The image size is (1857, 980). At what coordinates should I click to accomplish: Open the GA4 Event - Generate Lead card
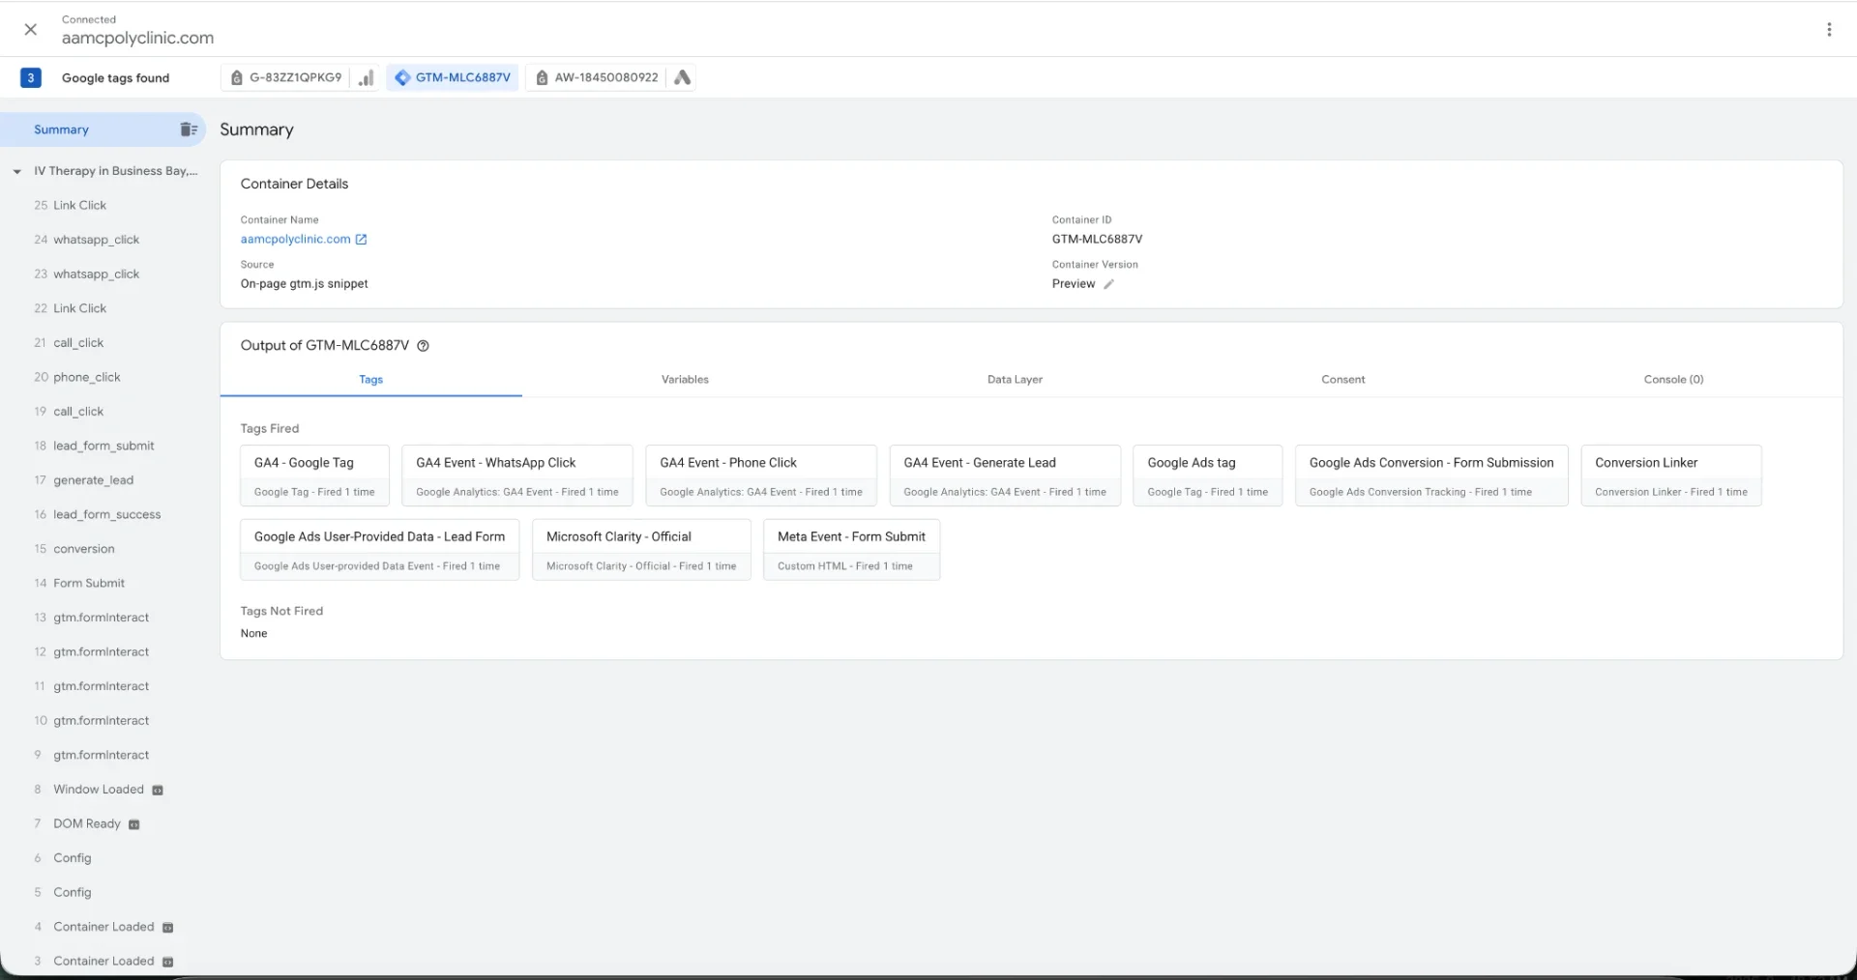click(1005, 476)
